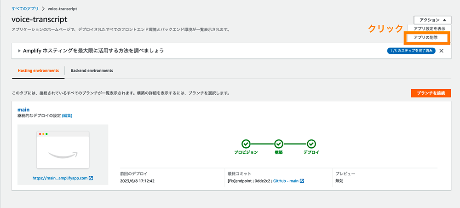The width and height of the screenshot is (460, 208).
Task: Click the デプロイ step check icon
Action: 311,144
